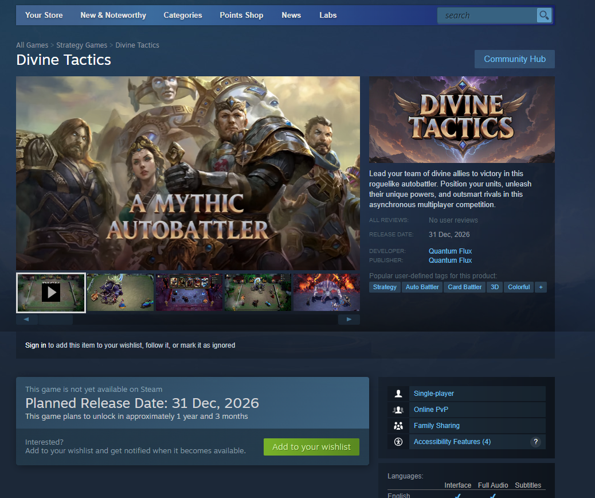Screen dimensions: 595x498
Task: View the third screenshot with card row
Action: (x=189, y=293)
